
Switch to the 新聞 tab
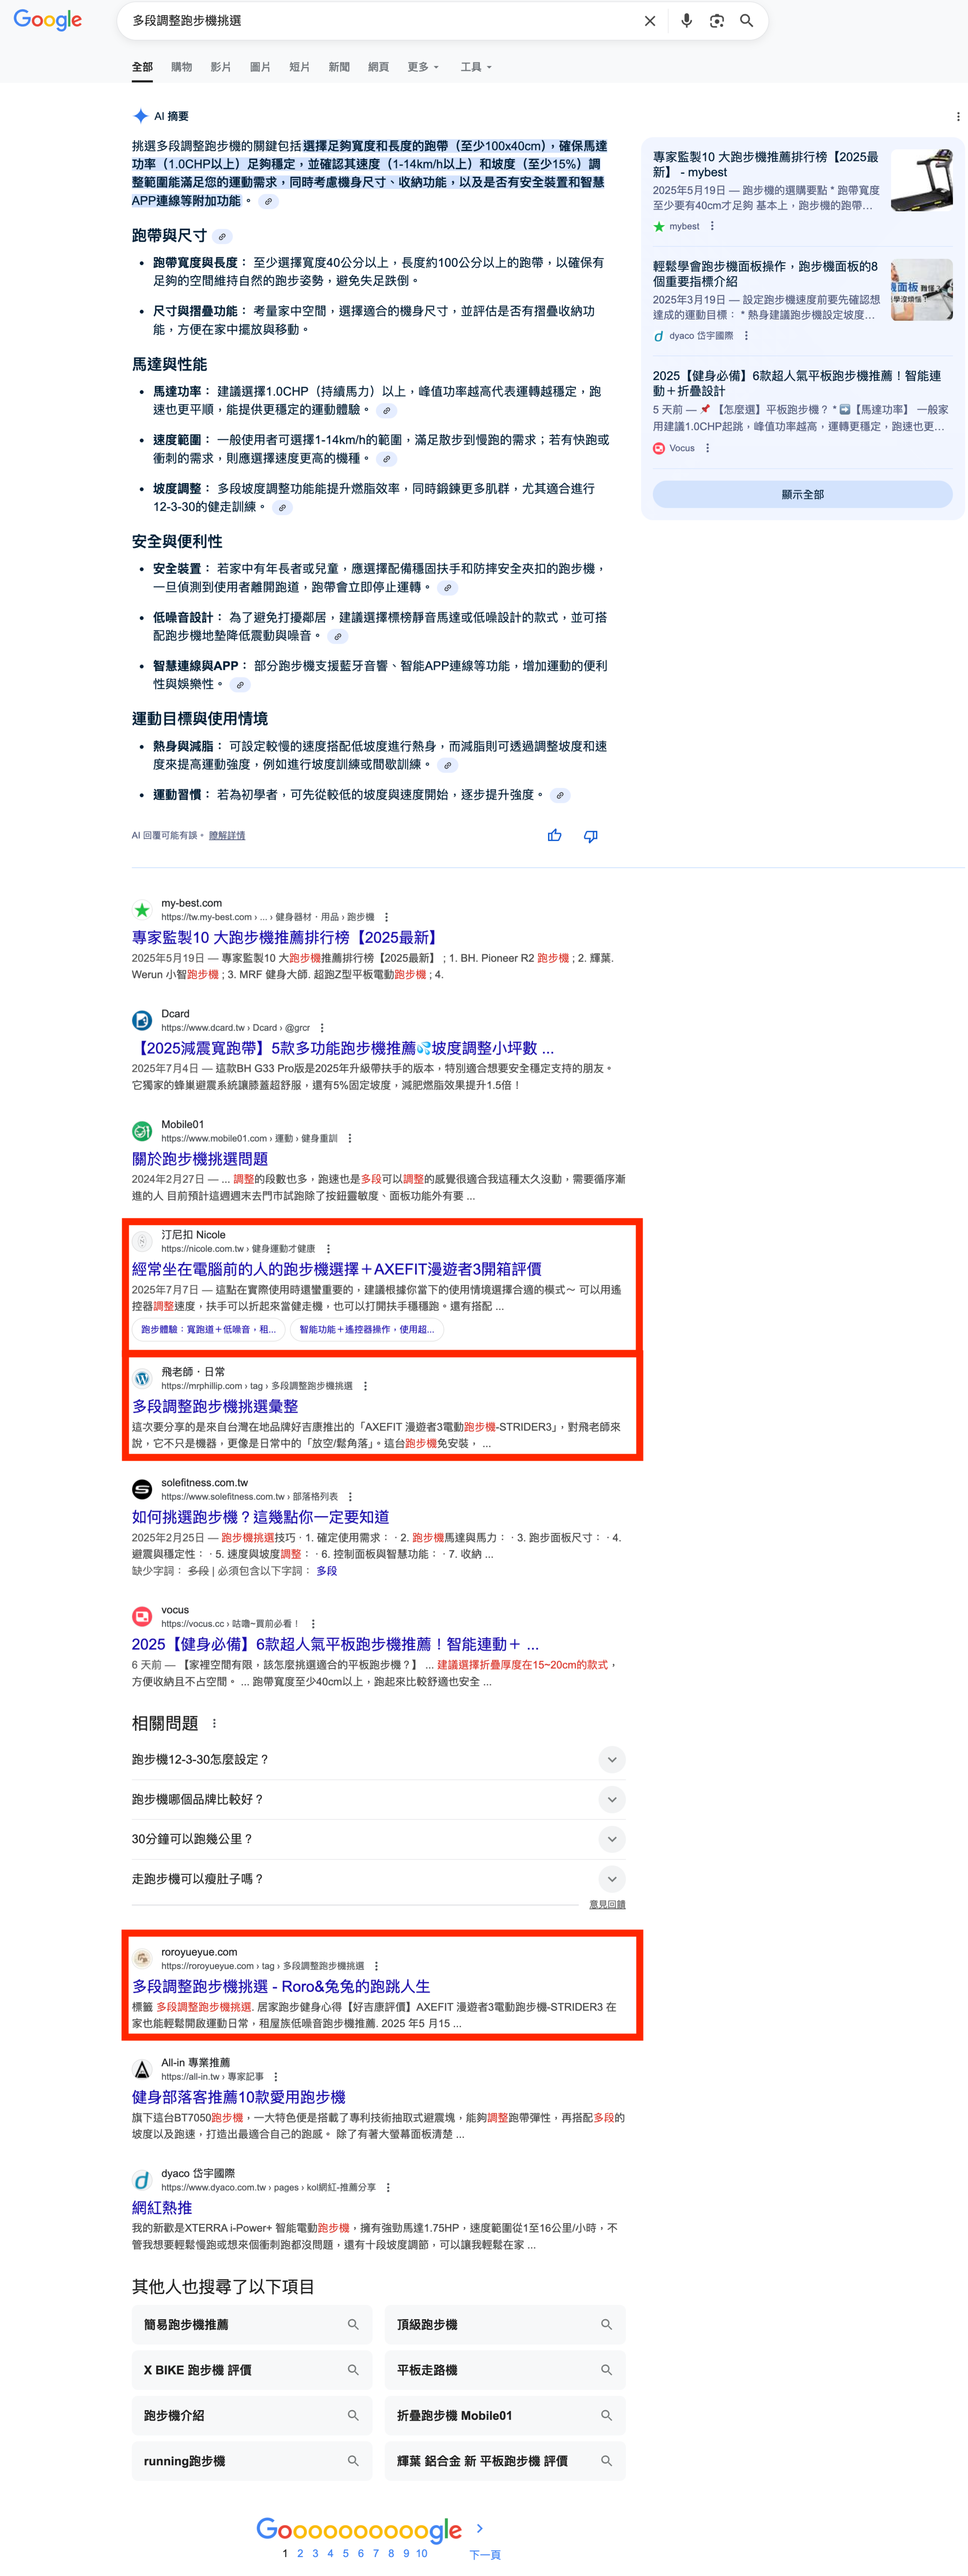[x=339, y=67]
